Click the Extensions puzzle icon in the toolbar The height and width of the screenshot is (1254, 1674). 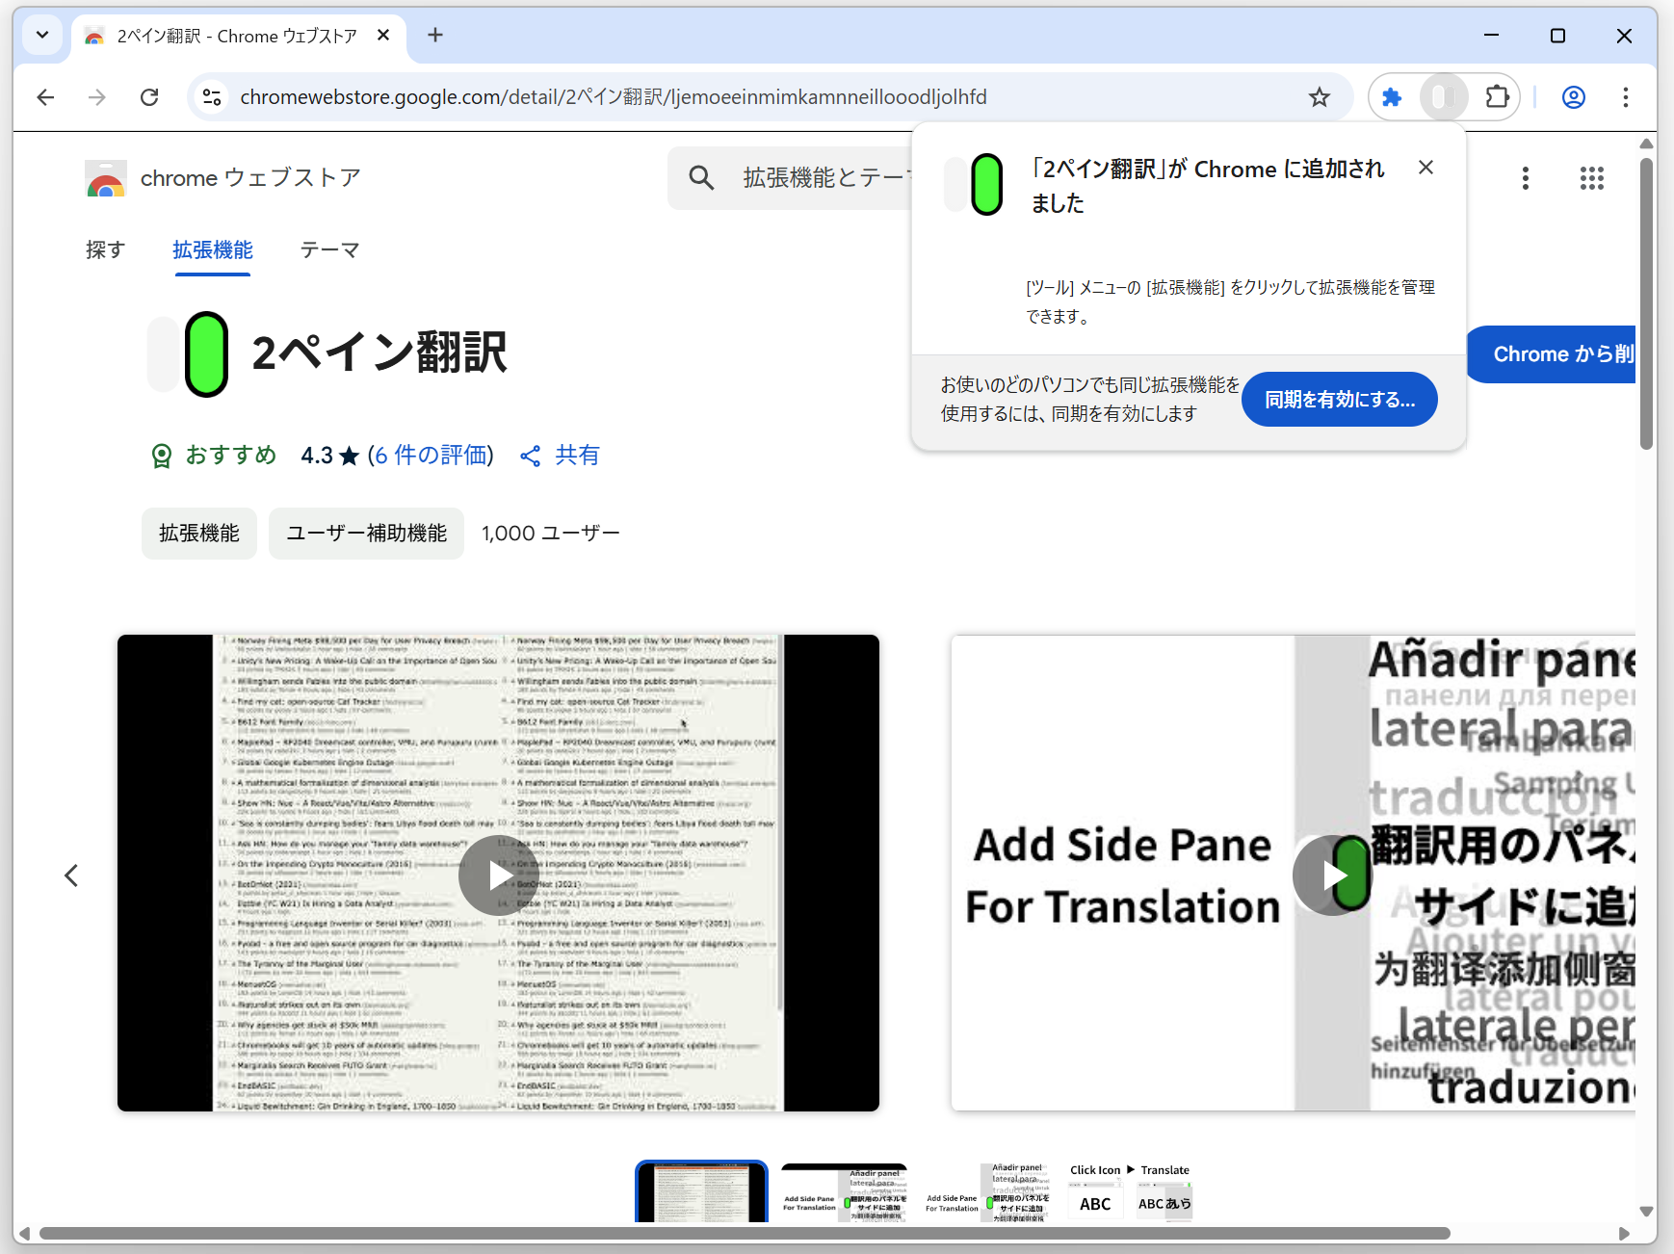[x=1498, y=96]
